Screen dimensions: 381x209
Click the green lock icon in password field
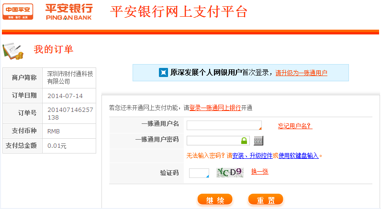click(244, 141)
